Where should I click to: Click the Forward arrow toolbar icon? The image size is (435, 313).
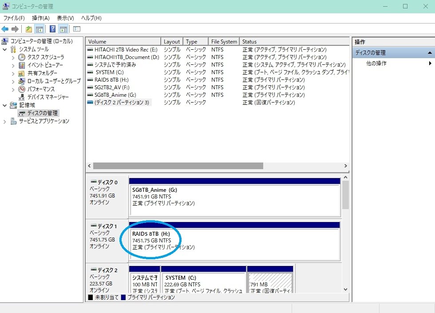(x=15, y=29)
